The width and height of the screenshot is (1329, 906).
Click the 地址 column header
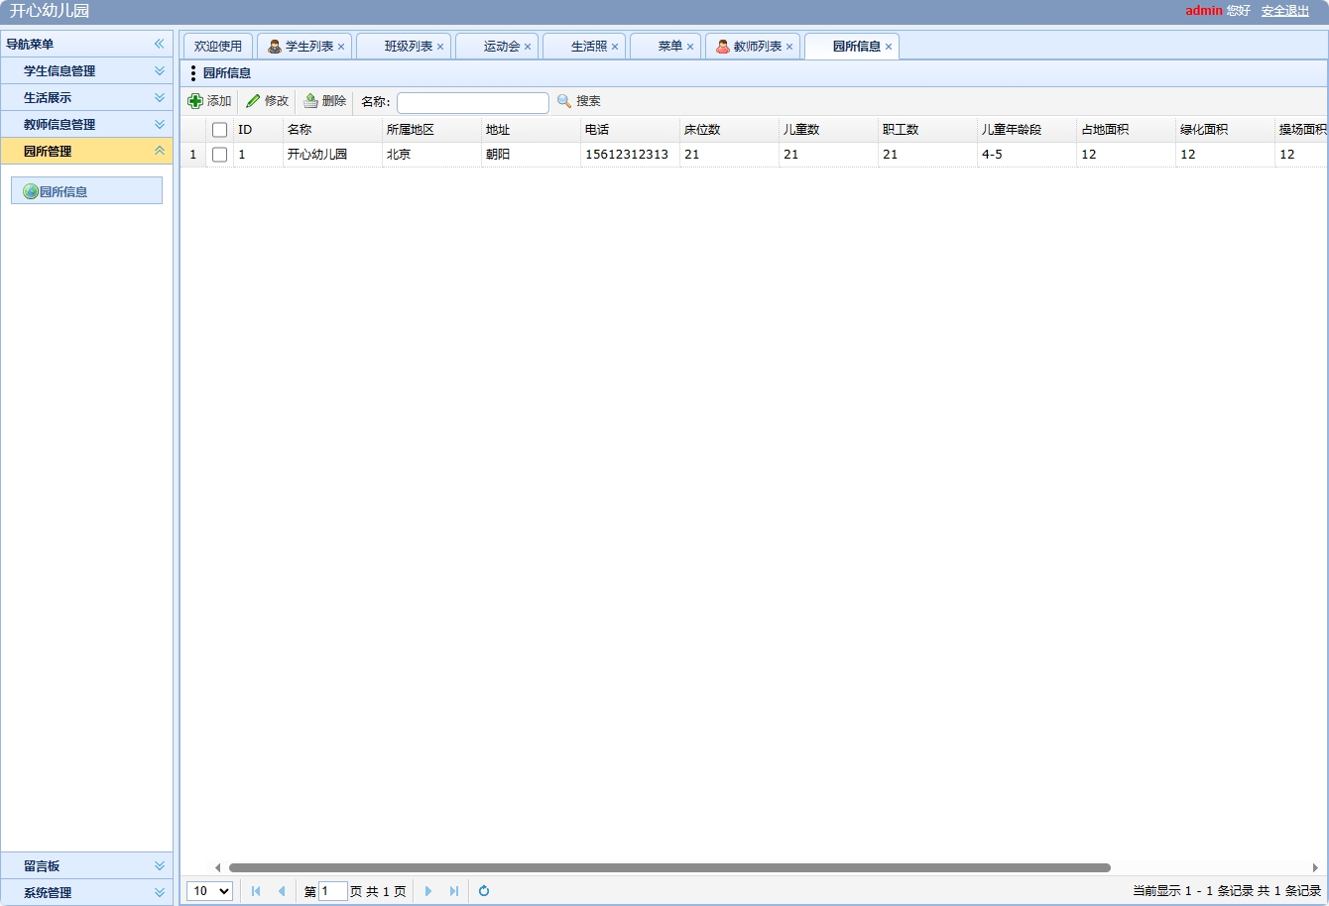pos(531,130)
